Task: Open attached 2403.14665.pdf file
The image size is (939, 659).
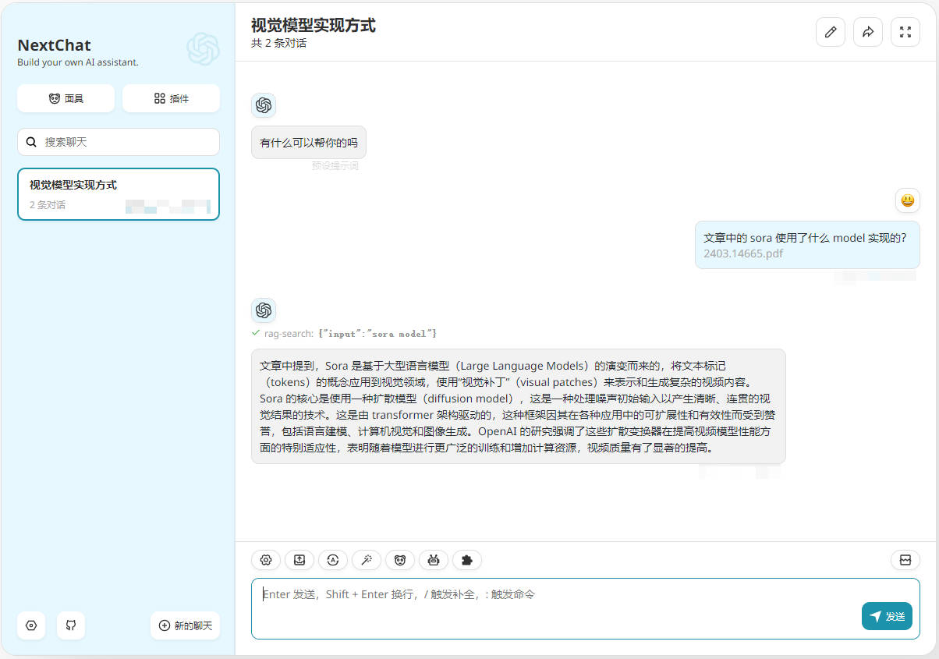Action: pos(743,253)
